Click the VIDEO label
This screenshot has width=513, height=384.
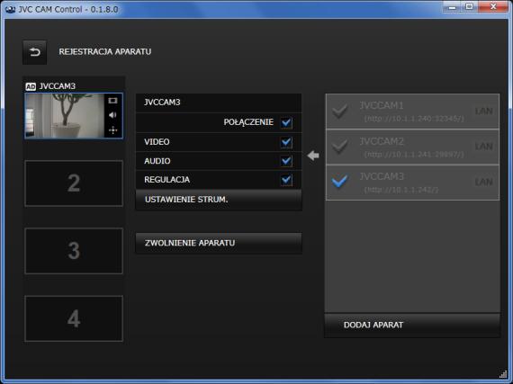(157, 142)
